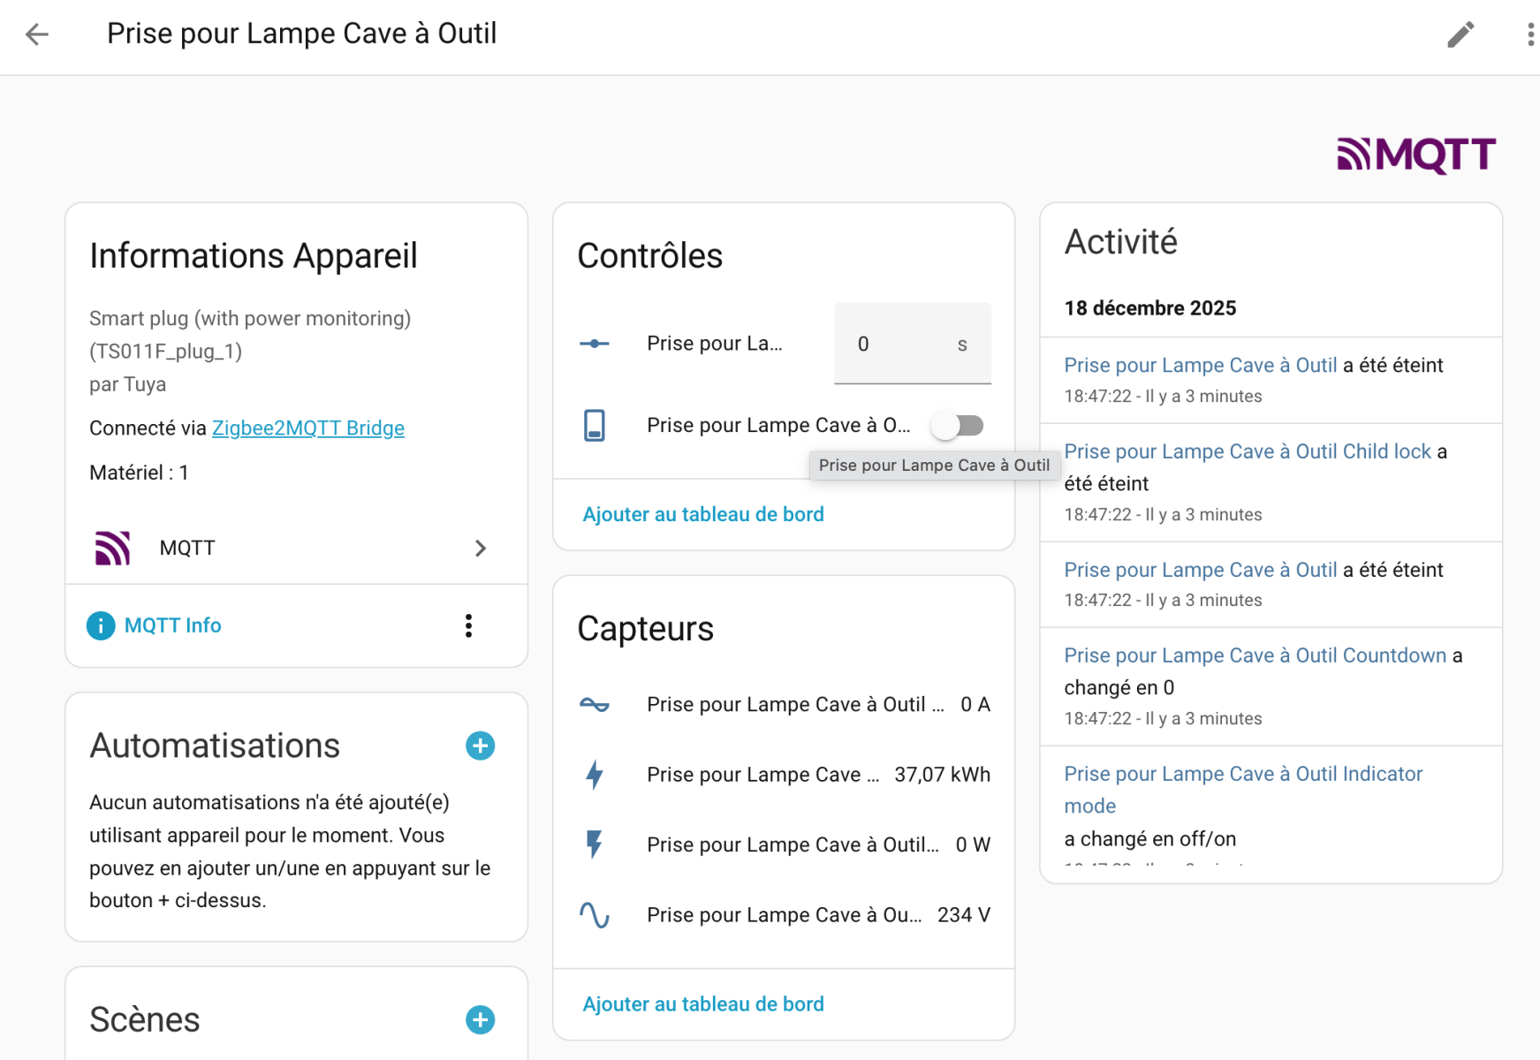Add an automation with the plus icon
Image resolution: width=1540 pixels, height=1060 pixels.
click(x=480, y=746)
